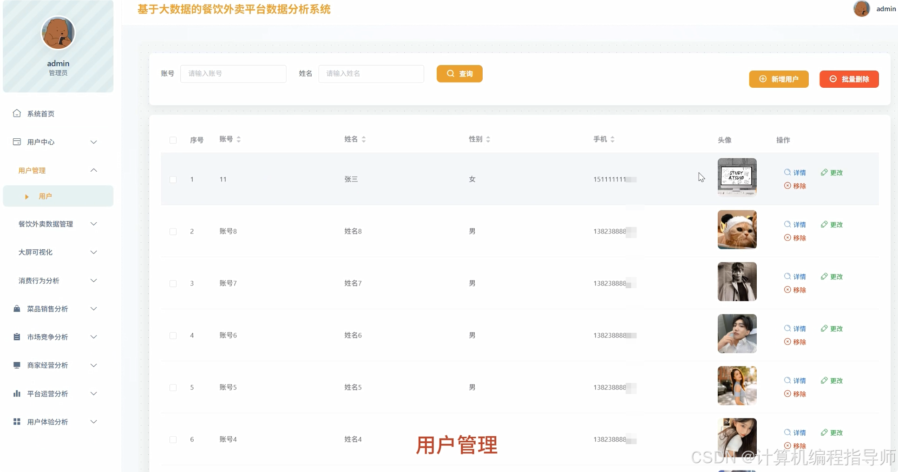Select the 用户 menu item in sidebar
Viewport: 898px width, 472px height.
[46, 196]
